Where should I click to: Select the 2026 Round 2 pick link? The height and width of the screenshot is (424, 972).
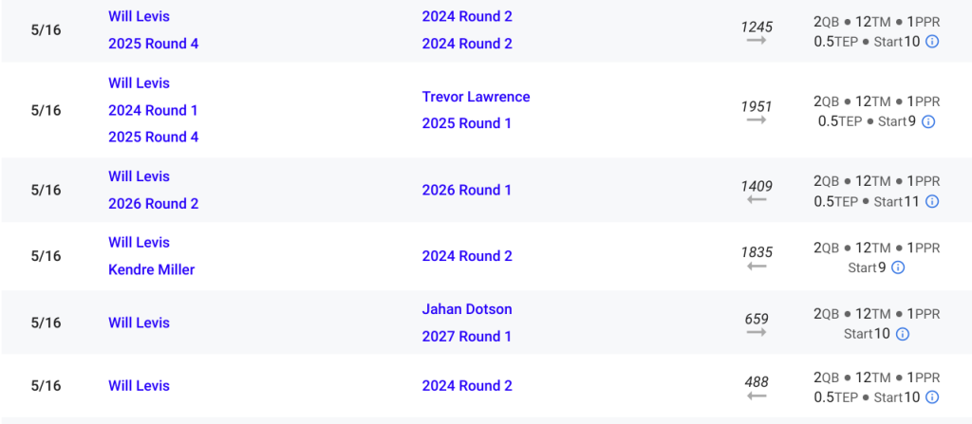pyautogui.click(x=154, y=204)
